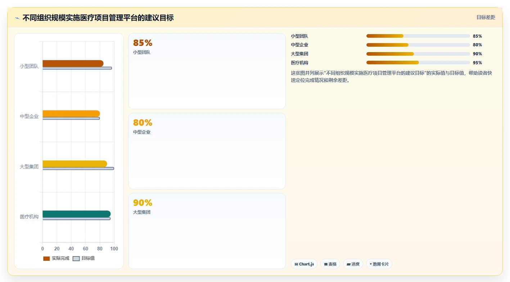Click the 小型团队 progress bar
This screenshot has height=282, width=510.
point(418,36)
